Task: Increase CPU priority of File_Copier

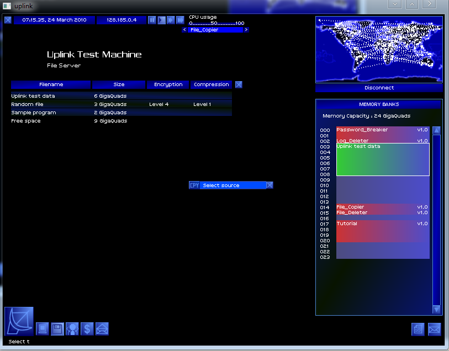Action: coord(246,30)
